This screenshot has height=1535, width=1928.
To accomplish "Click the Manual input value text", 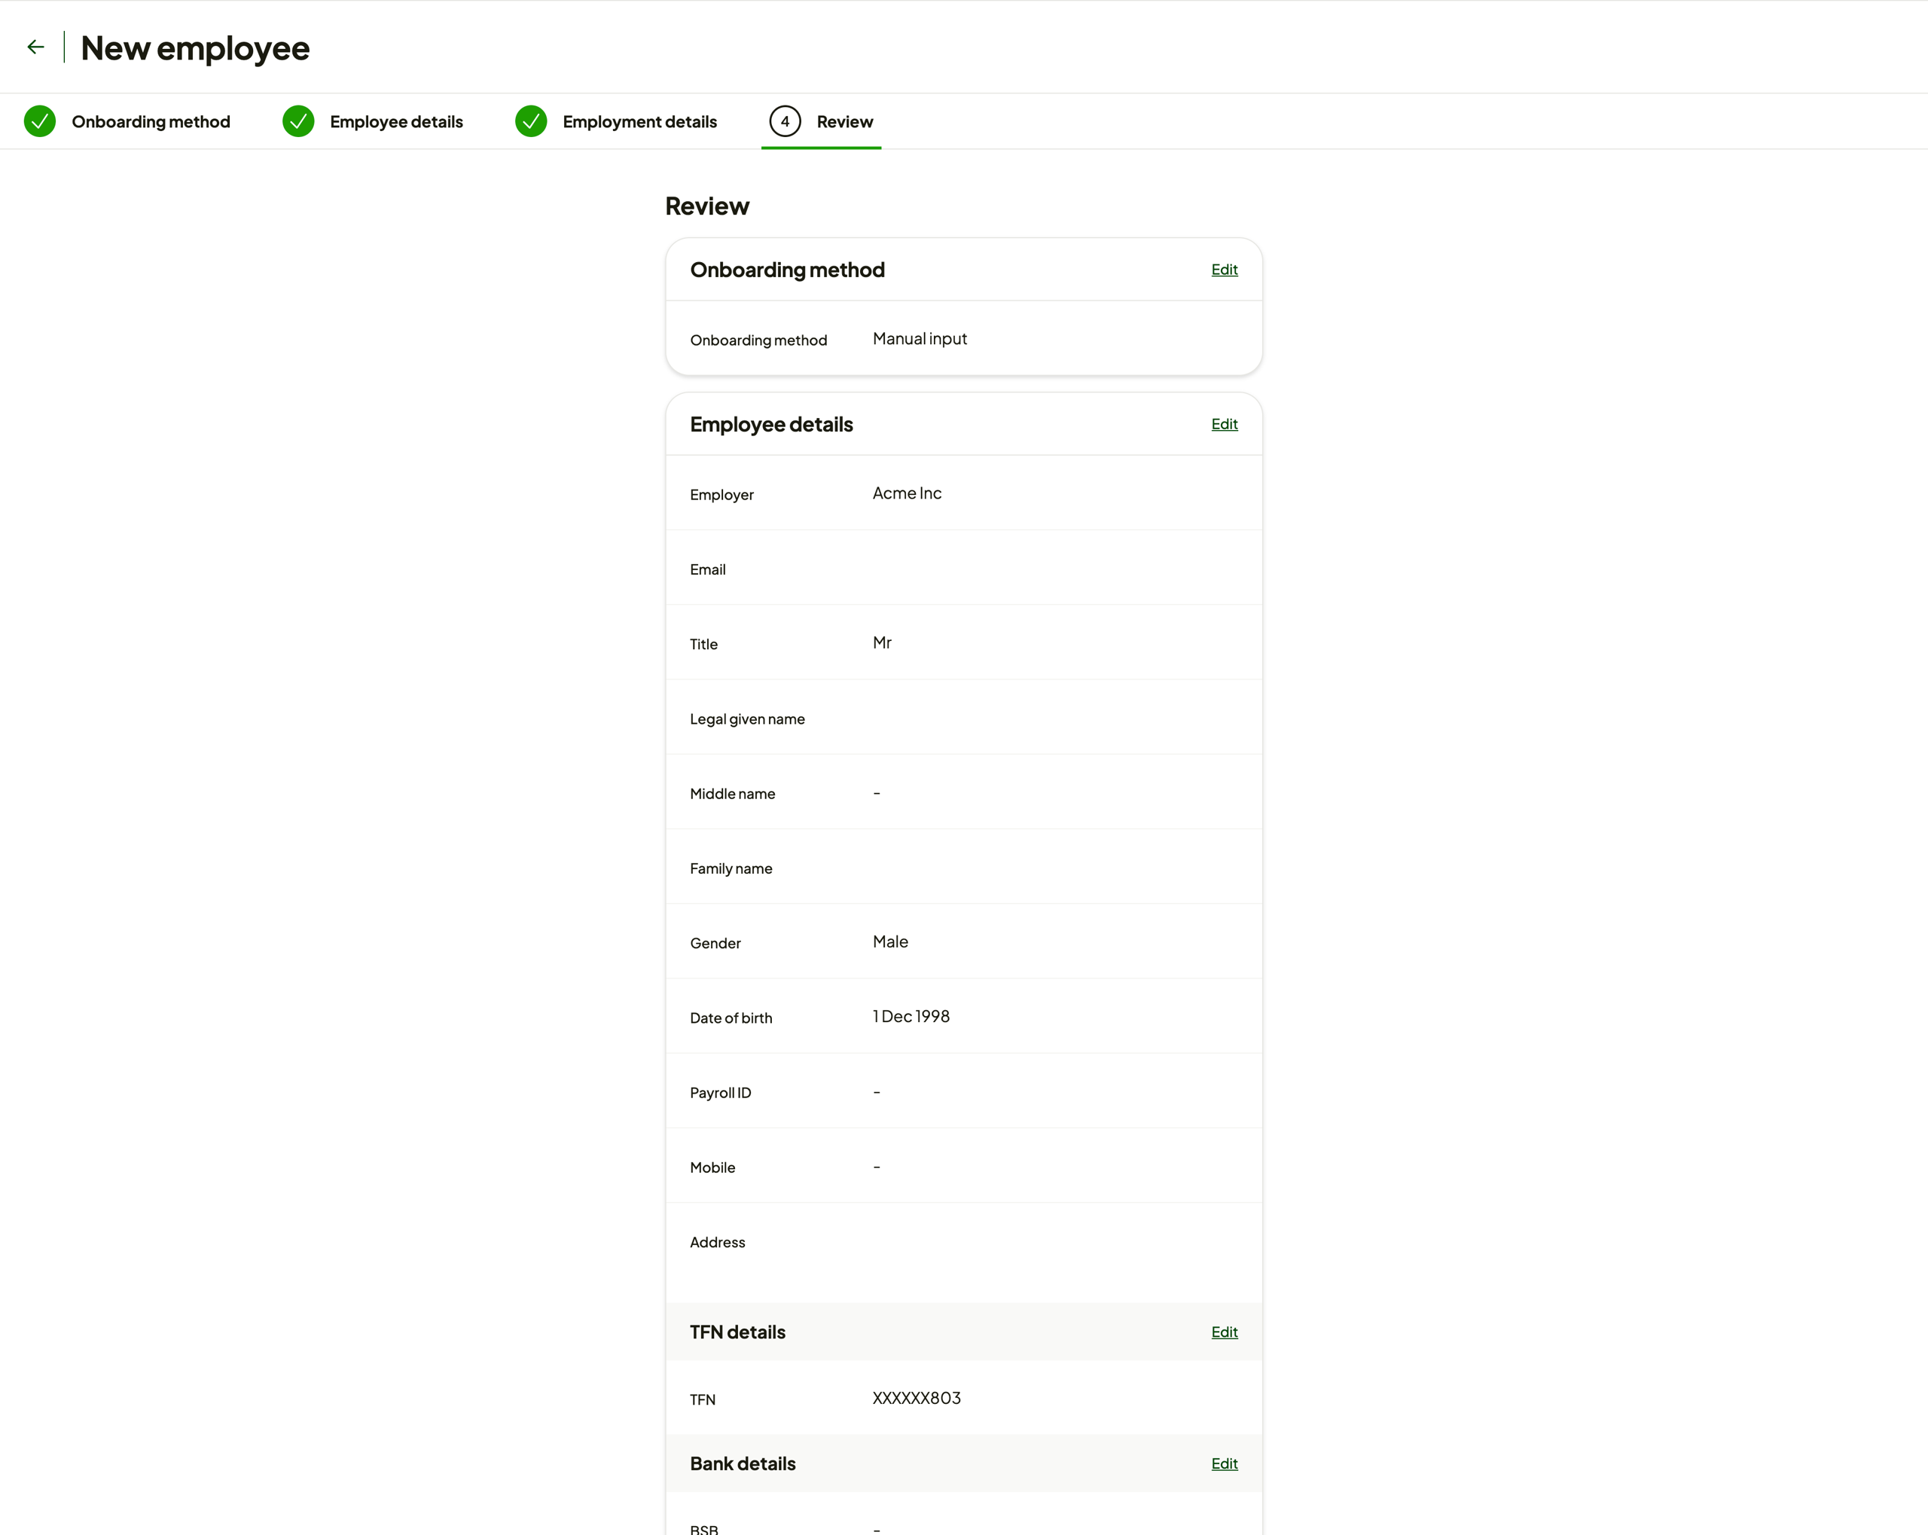I will (x=920, y=339).
